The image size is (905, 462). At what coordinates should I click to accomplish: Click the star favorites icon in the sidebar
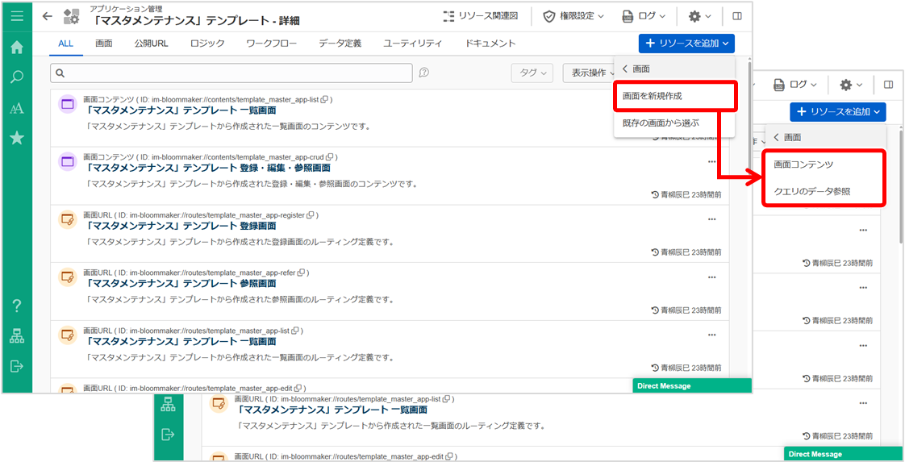click(17, 137)
